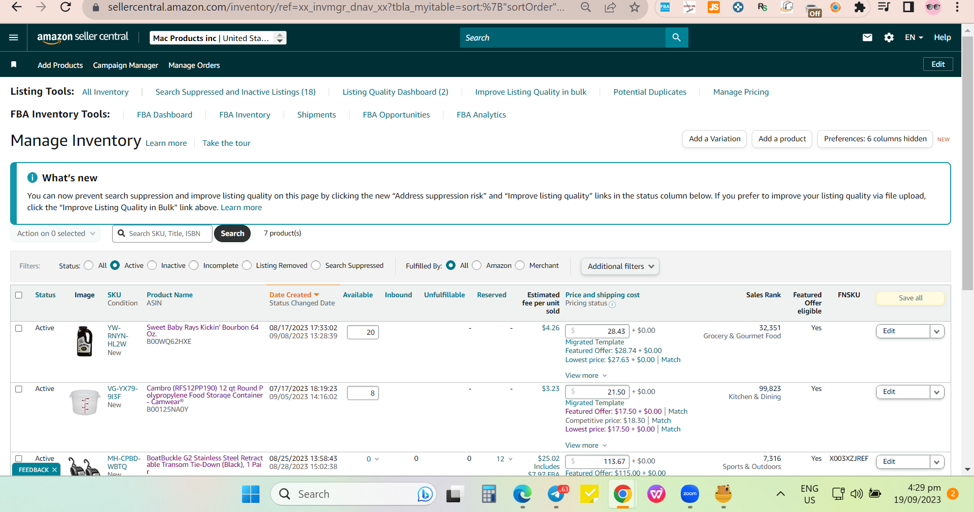
Task: Open the Windows Start menu
Action: coord(251,494)
